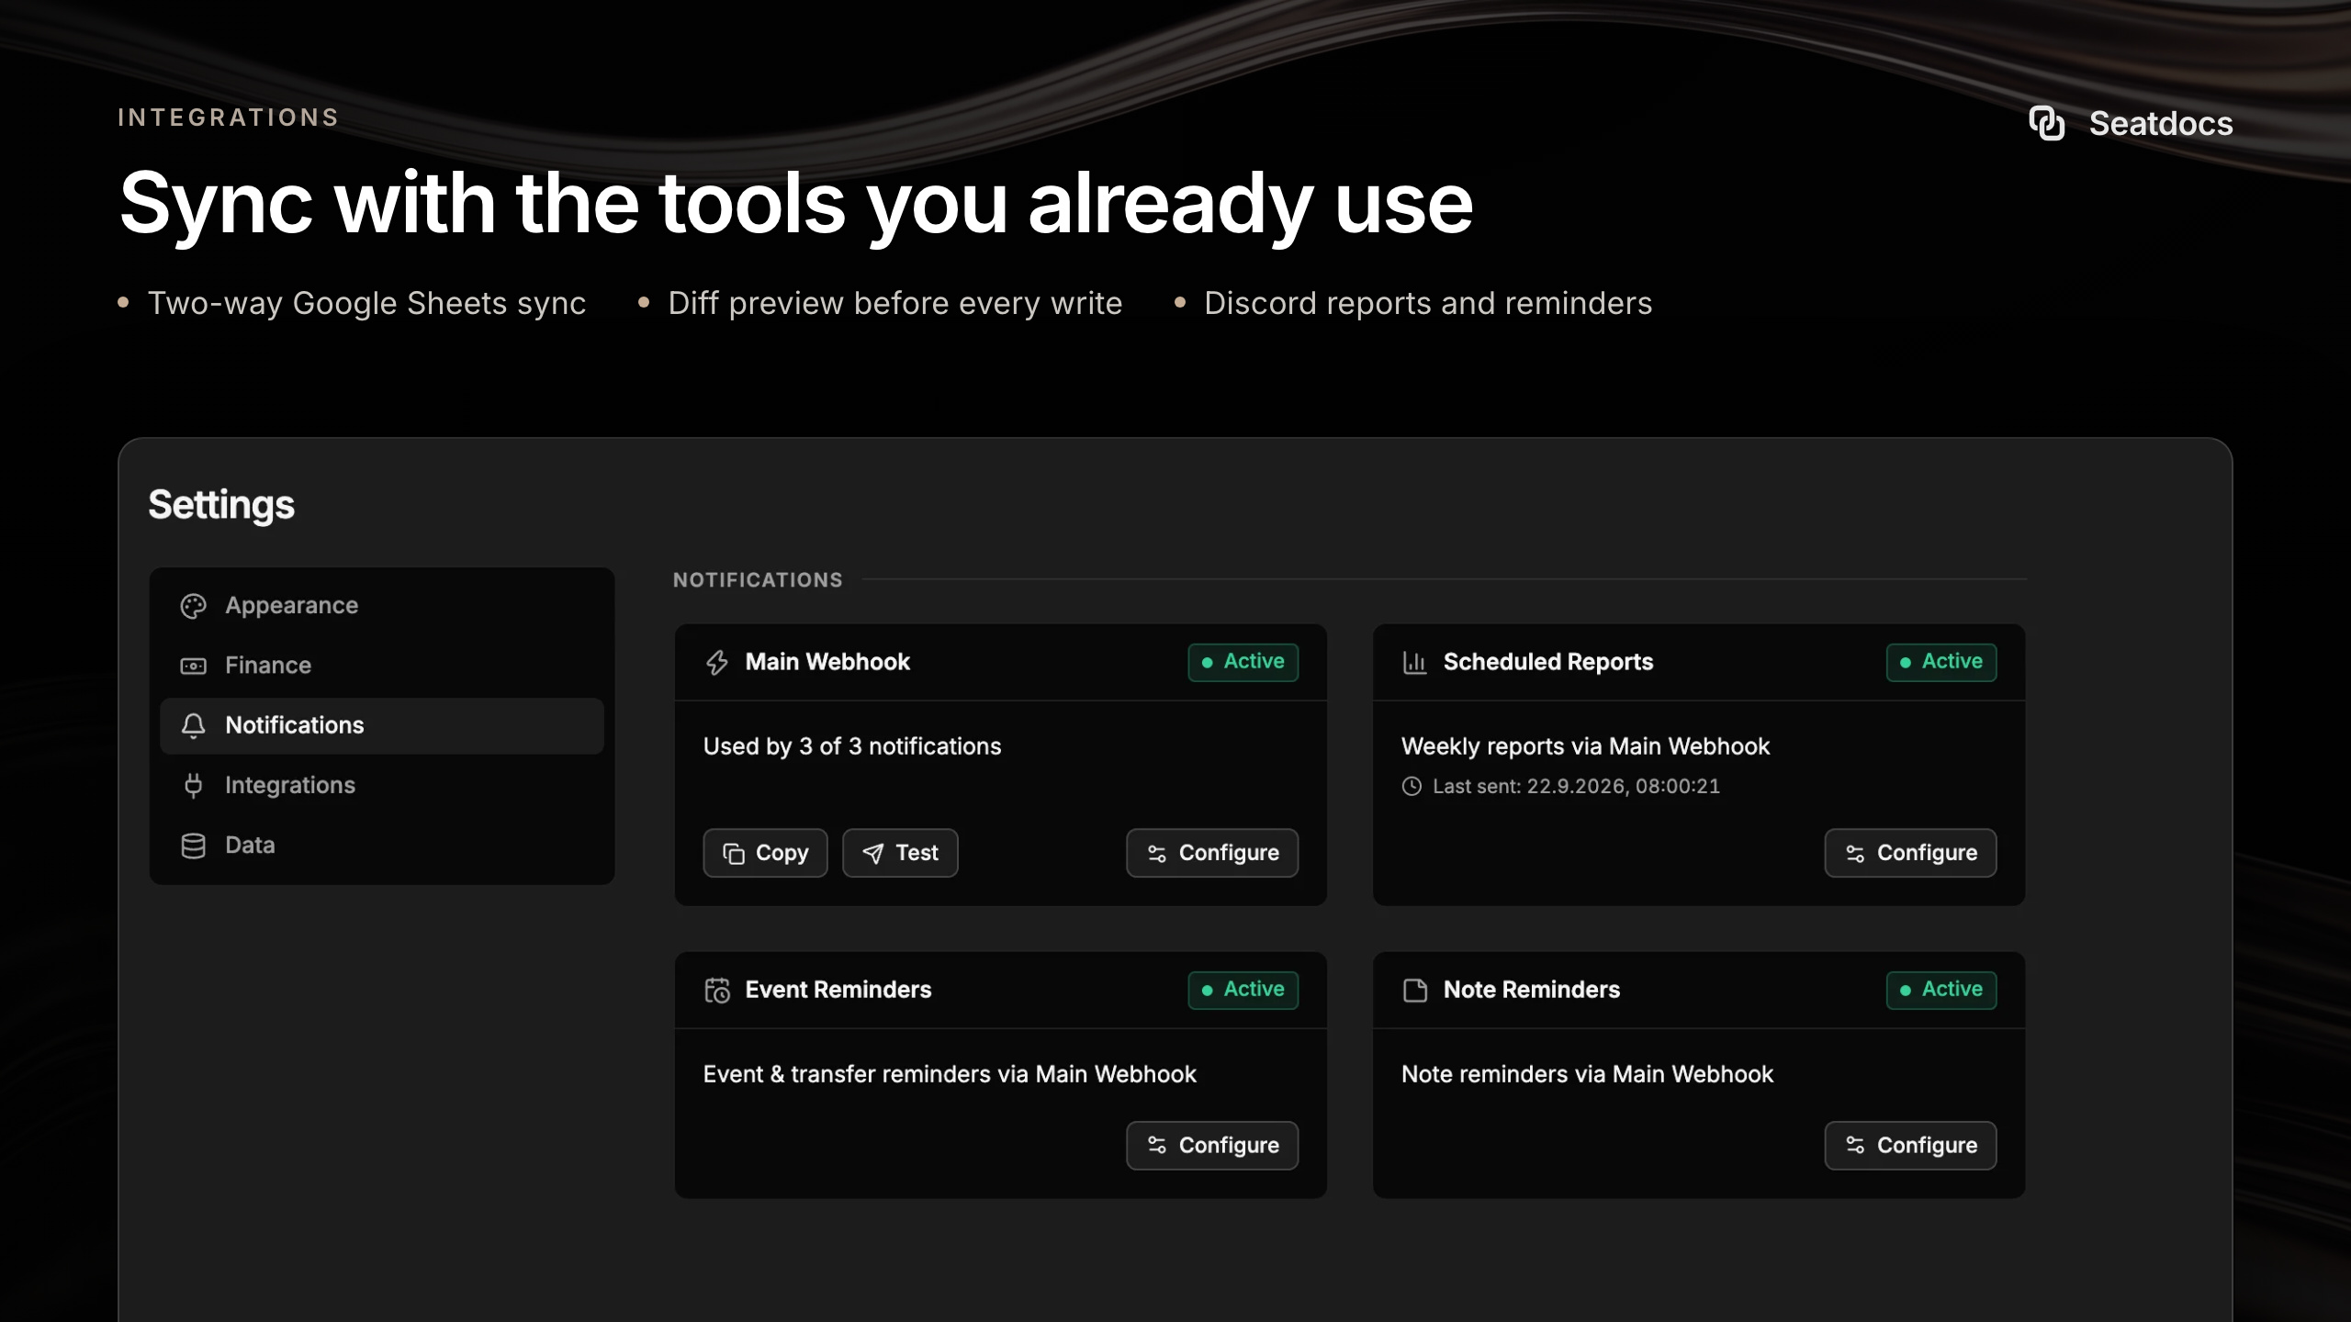The image size is (2351, 1322).
Task: Click the NOTIFICATIONS section header
Action: click(x=758, y=580)
